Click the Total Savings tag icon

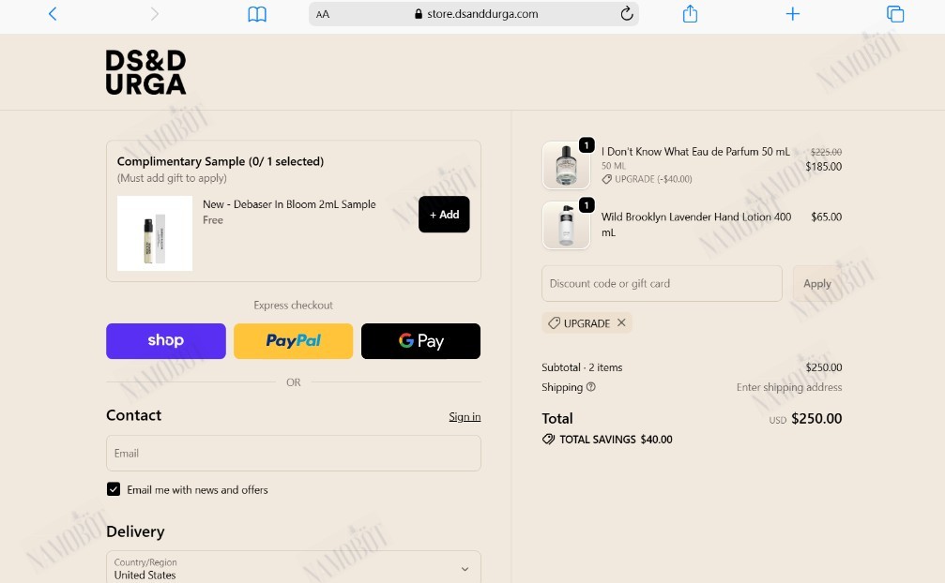coord(548,440)
